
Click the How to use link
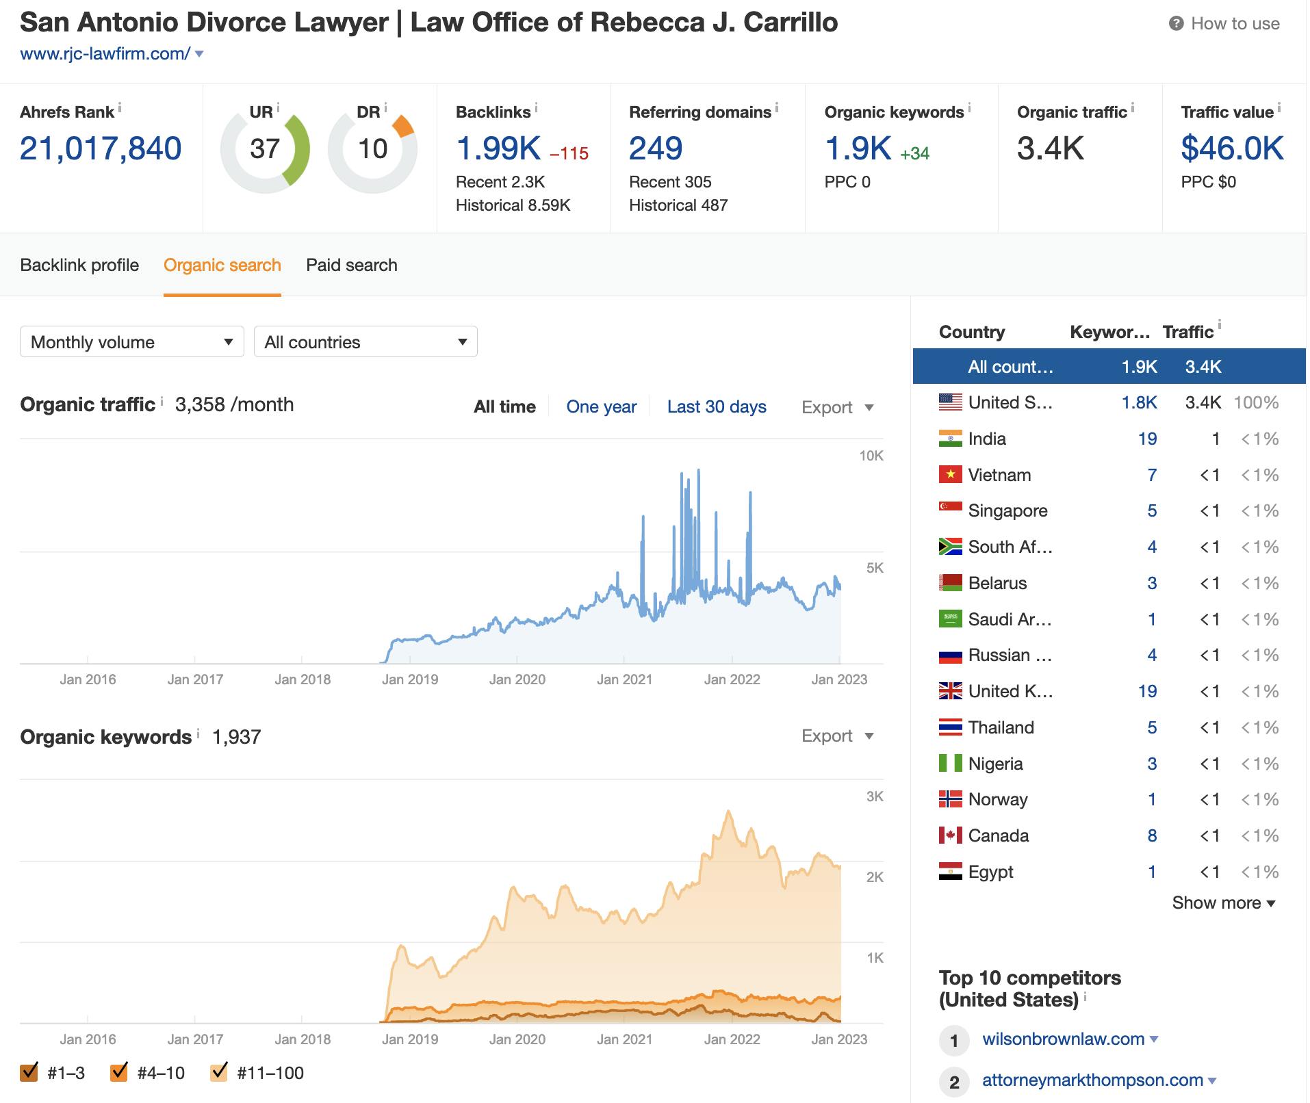[x=1235, y=24]
